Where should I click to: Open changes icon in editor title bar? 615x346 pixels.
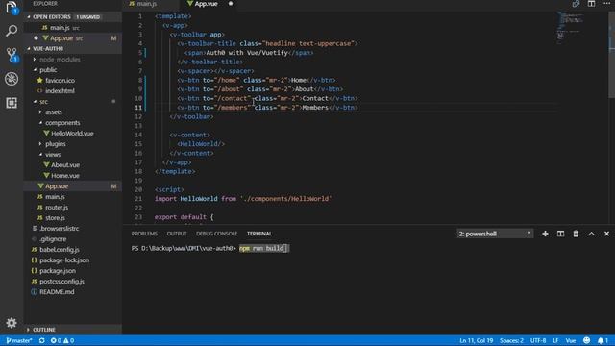576,4
